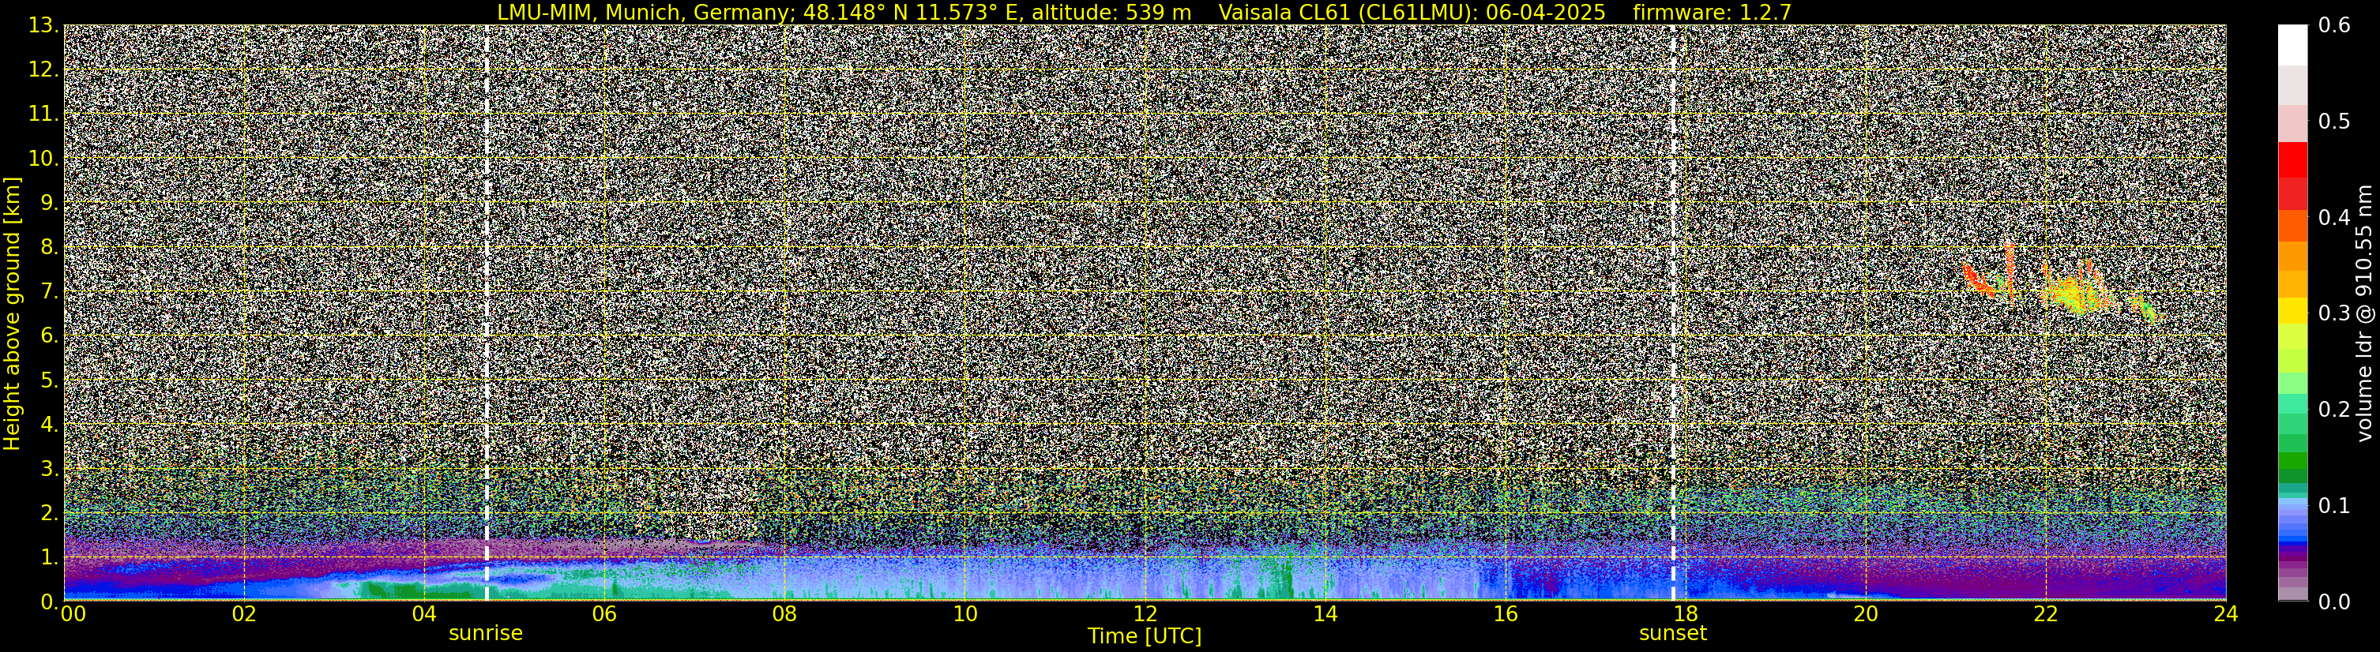Click the height axis label 5.
This screenshot has height=652, width=2380.
50,380
